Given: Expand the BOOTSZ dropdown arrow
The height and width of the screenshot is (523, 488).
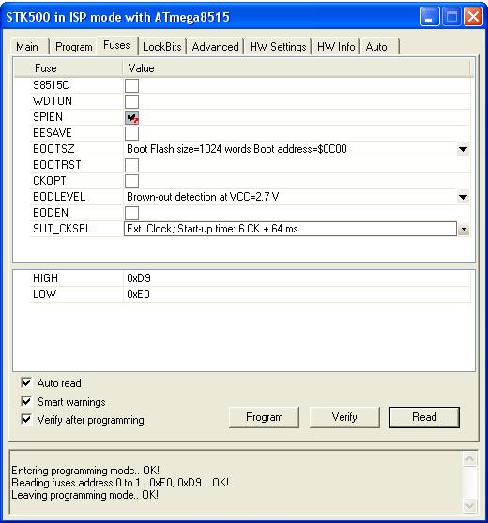Looking at the screenshot, I should click(463, 149).
